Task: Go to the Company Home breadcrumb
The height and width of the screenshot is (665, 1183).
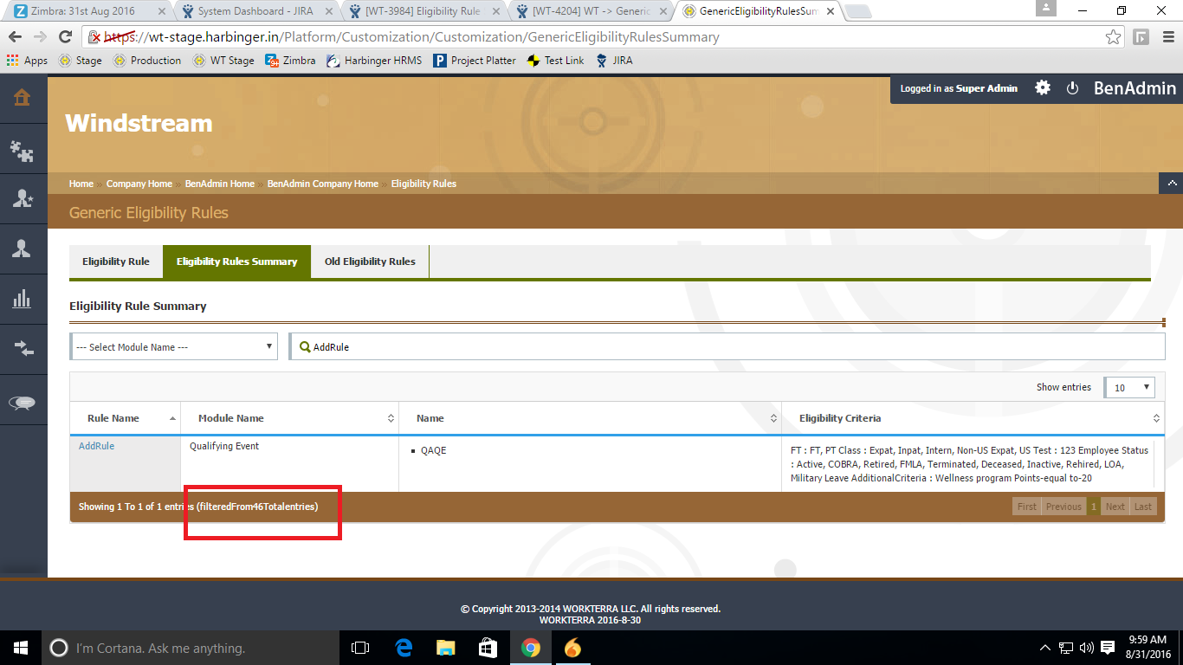Action: pos(139,184)
